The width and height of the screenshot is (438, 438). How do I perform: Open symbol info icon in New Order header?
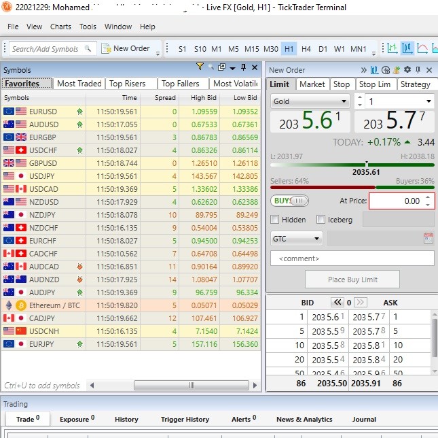coord(386,70)
